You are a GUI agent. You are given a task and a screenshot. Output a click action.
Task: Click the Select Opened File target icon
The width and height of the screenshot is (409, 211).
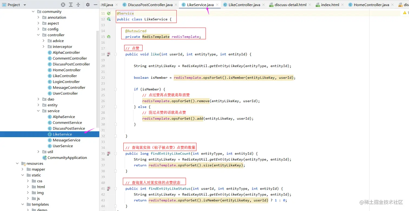pos(63,5)
